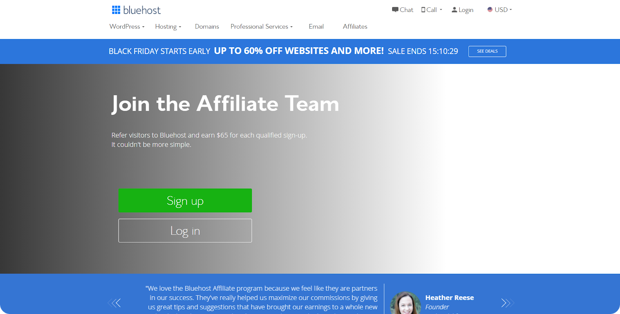Expand the Call dropdown arrow
Screen dimensions: 620x314
click(441, 10)
